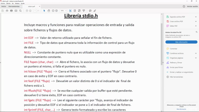This screenshot has width=199, height=112.
Task: Open the Archivo menu
Action: (3, 3)
